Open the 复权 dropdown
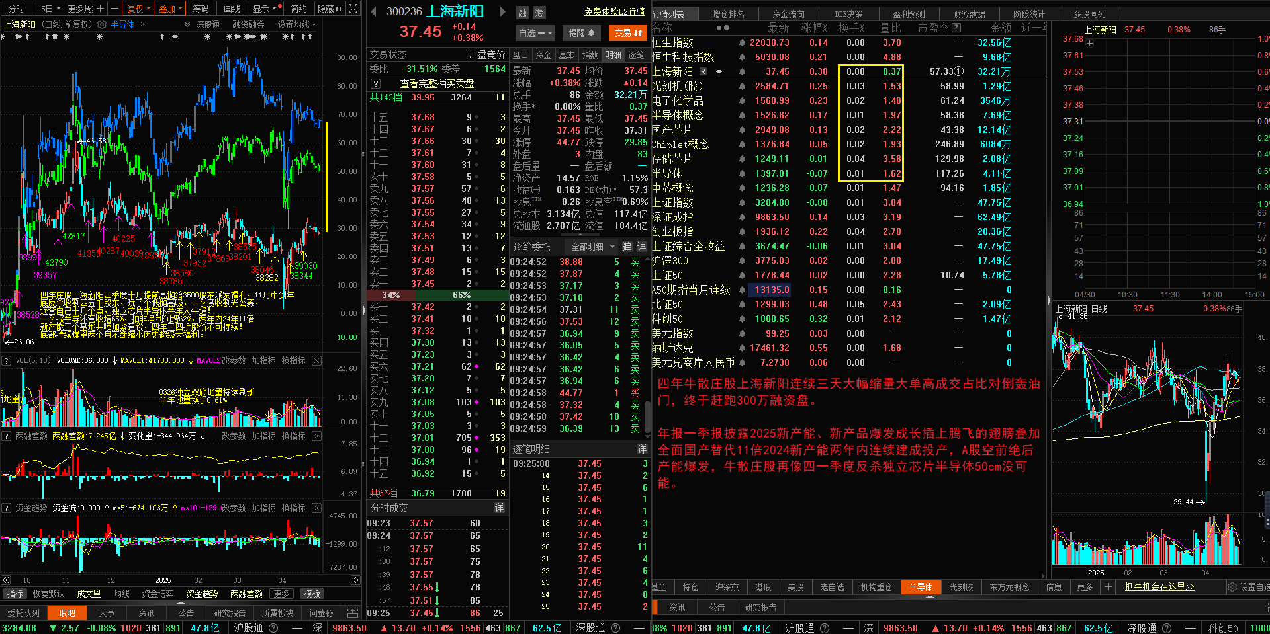1270x634 pixels. [139, 9]
